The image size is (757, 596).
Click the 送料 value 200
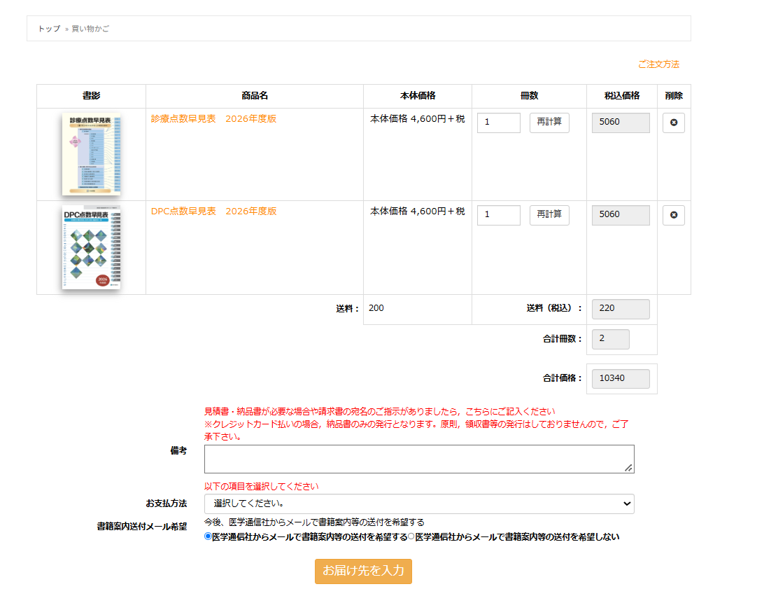pos(376,308)
